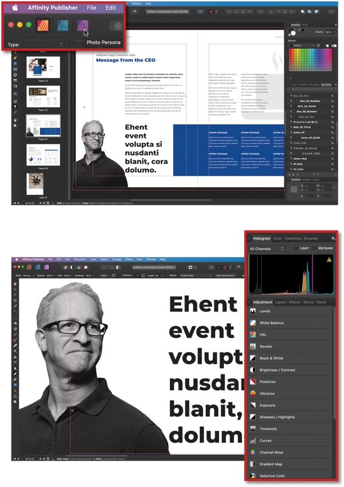Image resolution: width=344 pixels, height=487 pixels.
Task: Switch to Photo Persona in enlarged callout
Action: 83,26
